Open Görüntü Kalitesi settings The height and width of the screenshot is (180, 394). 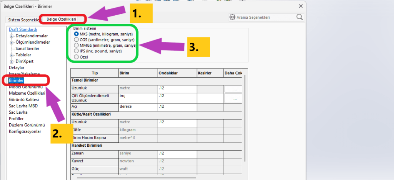[24, 99]
